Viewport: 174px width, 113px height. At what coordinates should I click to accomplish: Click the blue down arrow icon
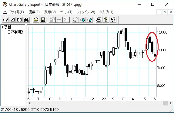82,20
